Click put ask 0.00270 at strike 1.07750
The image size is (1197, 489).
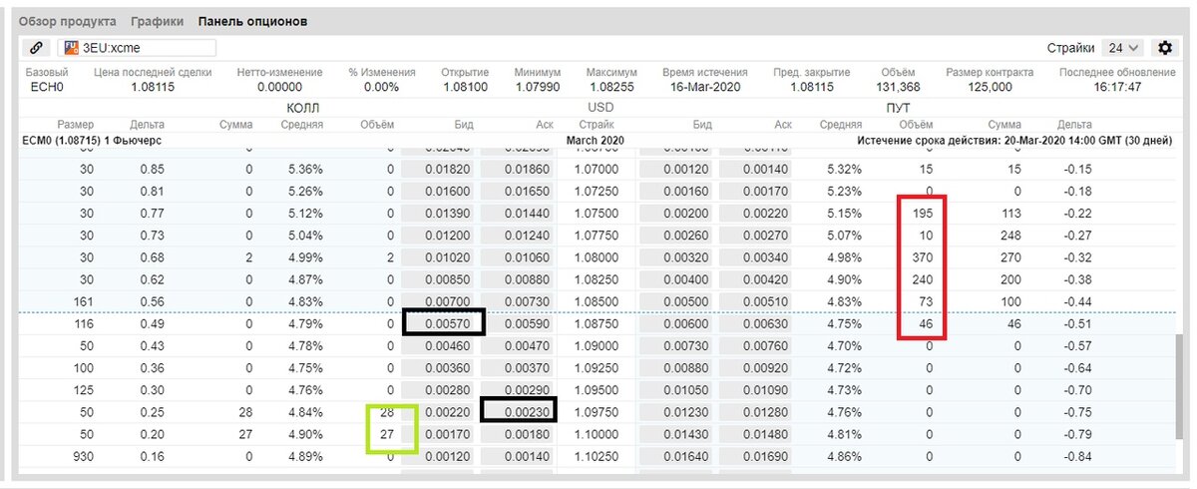[x=754, y=235]
